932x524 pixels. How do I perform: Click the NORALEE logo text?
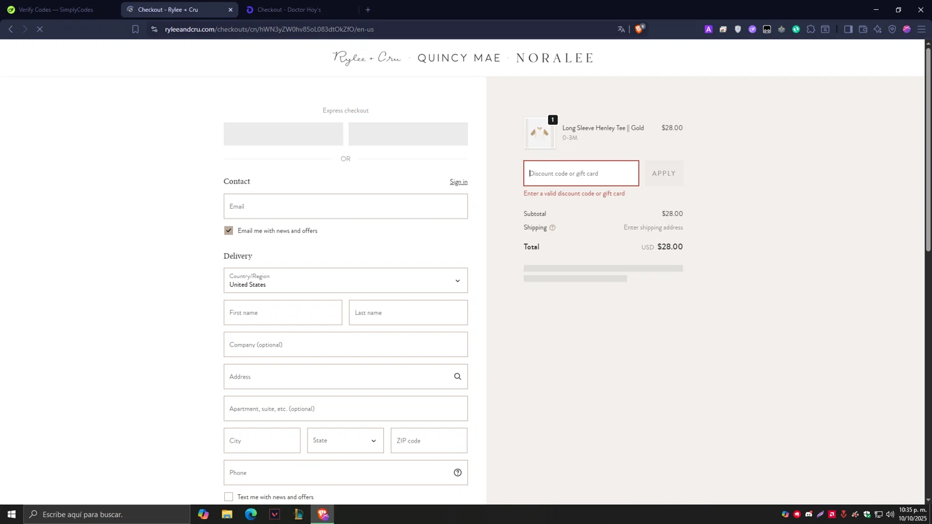(x=555, y=58)
